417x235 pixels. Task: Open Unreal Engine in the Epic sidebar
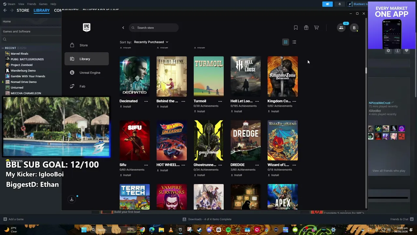coord(87,72)
